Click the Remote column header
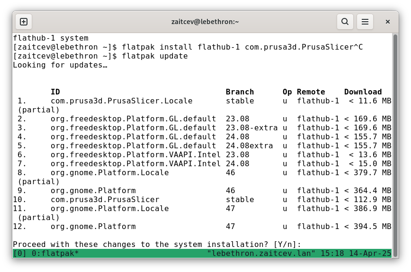The image size is (411, 272). pyautogui.click(x=311, y=92)
